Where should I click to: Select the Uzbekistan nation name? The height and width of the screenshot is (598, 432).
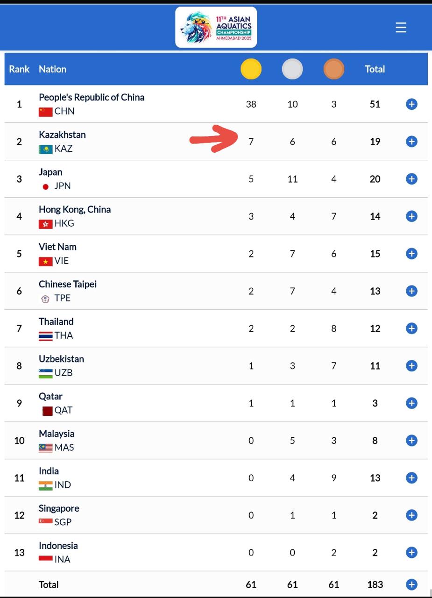[61, 359]
